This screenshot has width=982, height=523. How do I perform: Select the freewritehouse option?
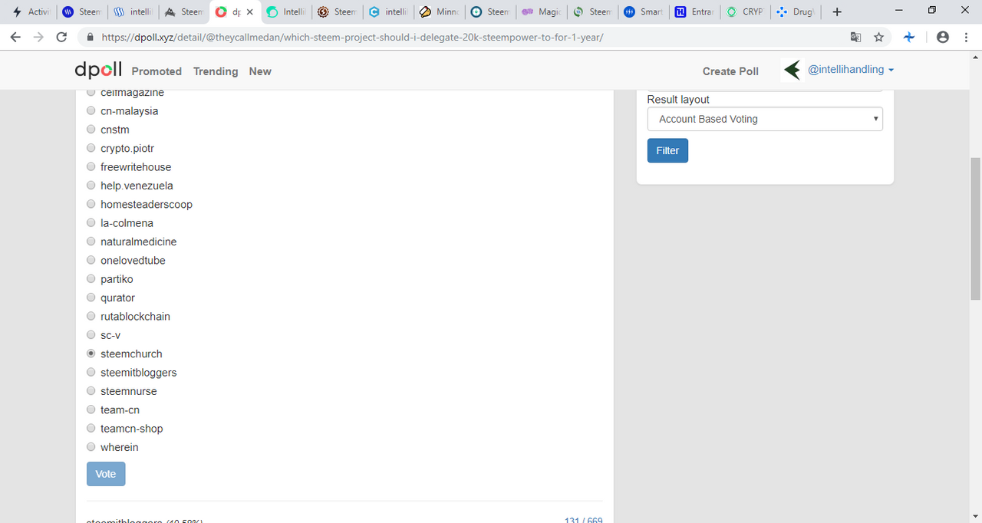[91, 166]
